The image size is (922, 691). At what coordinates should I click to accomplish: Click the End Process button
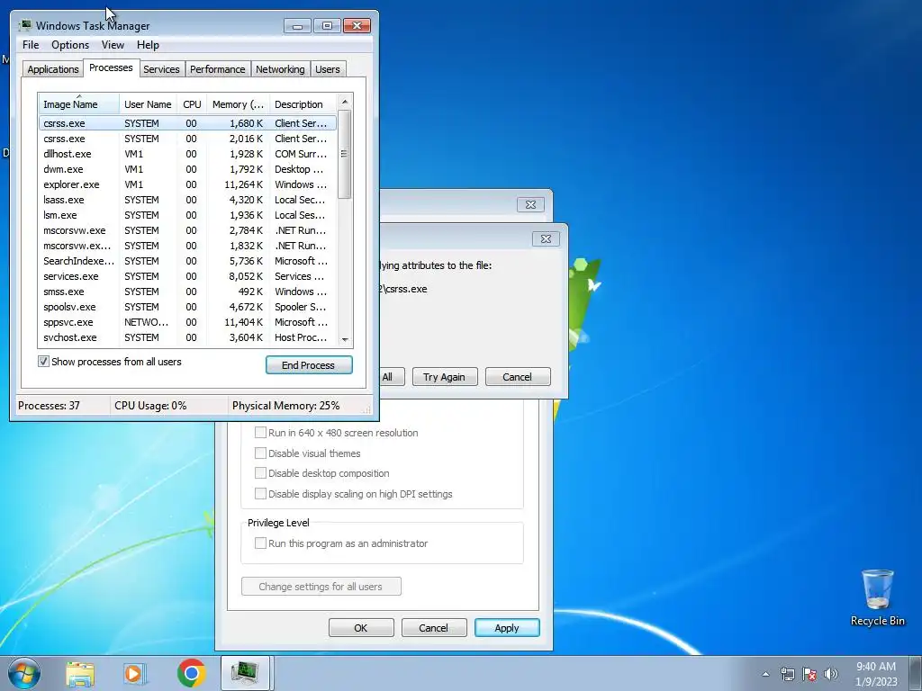point(309,365)
